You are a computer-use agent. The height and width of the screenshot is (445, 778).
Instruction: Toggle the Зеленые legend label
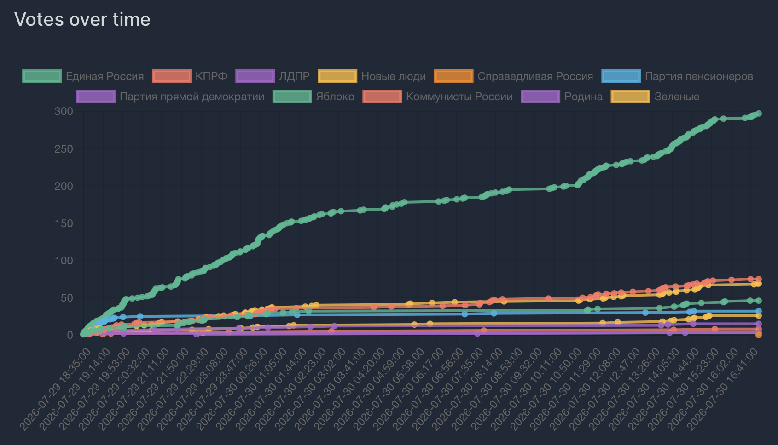pyautogui.click(x=677, y=97)
